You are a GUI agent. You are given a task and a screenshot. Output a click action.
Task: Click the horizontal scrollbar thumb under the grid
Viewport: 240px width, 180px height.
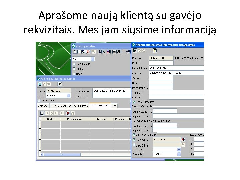pyautogui.click(x=62, y=155)
